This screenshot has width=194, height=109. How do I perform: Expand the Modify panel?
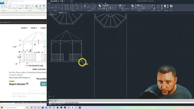(73, 11)
